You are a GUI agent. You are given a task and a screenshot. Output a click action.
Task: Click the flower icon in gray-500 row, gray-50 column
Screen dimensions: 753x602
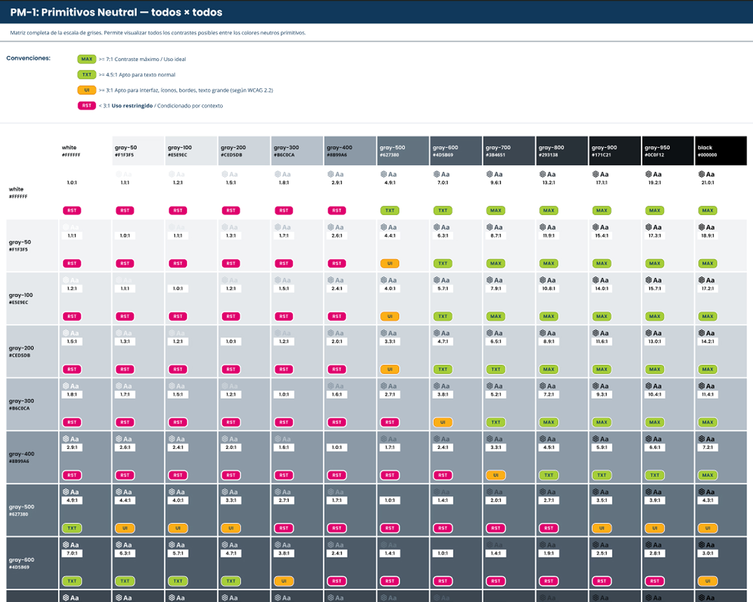[119, 492]
